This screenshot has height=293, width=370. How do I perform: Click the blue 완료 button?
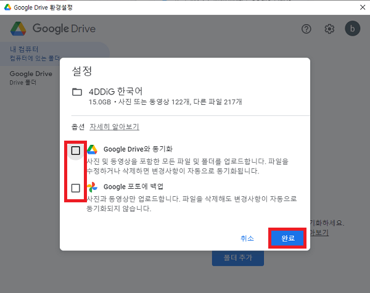[287, 238]
